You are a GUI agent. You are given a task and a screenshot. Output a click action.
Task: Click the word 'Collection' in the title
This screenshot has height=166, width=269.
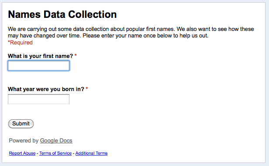point(93,14)
